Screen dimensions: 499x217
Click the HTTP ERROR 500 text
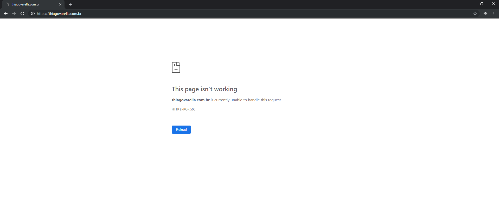pyautogui.click(x=183, y=109)
